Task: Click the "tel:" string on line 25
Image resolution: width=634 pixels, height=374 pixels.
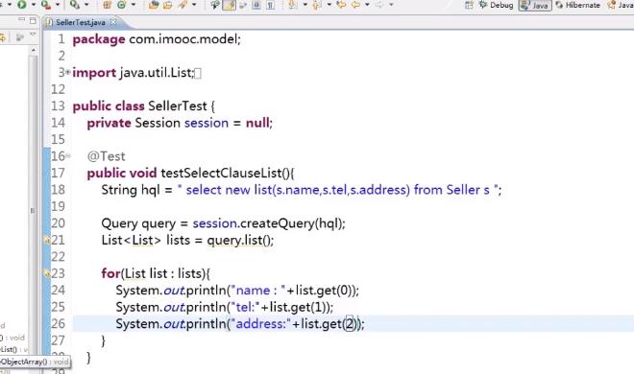Action: pyautogui.click(x=245, y=308)
